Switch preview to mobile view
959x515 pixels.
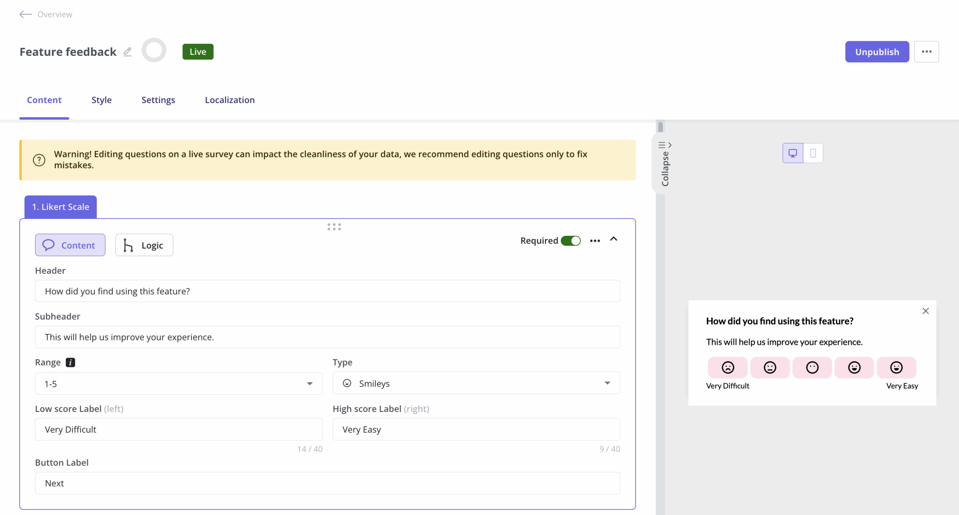pos(813,153)
